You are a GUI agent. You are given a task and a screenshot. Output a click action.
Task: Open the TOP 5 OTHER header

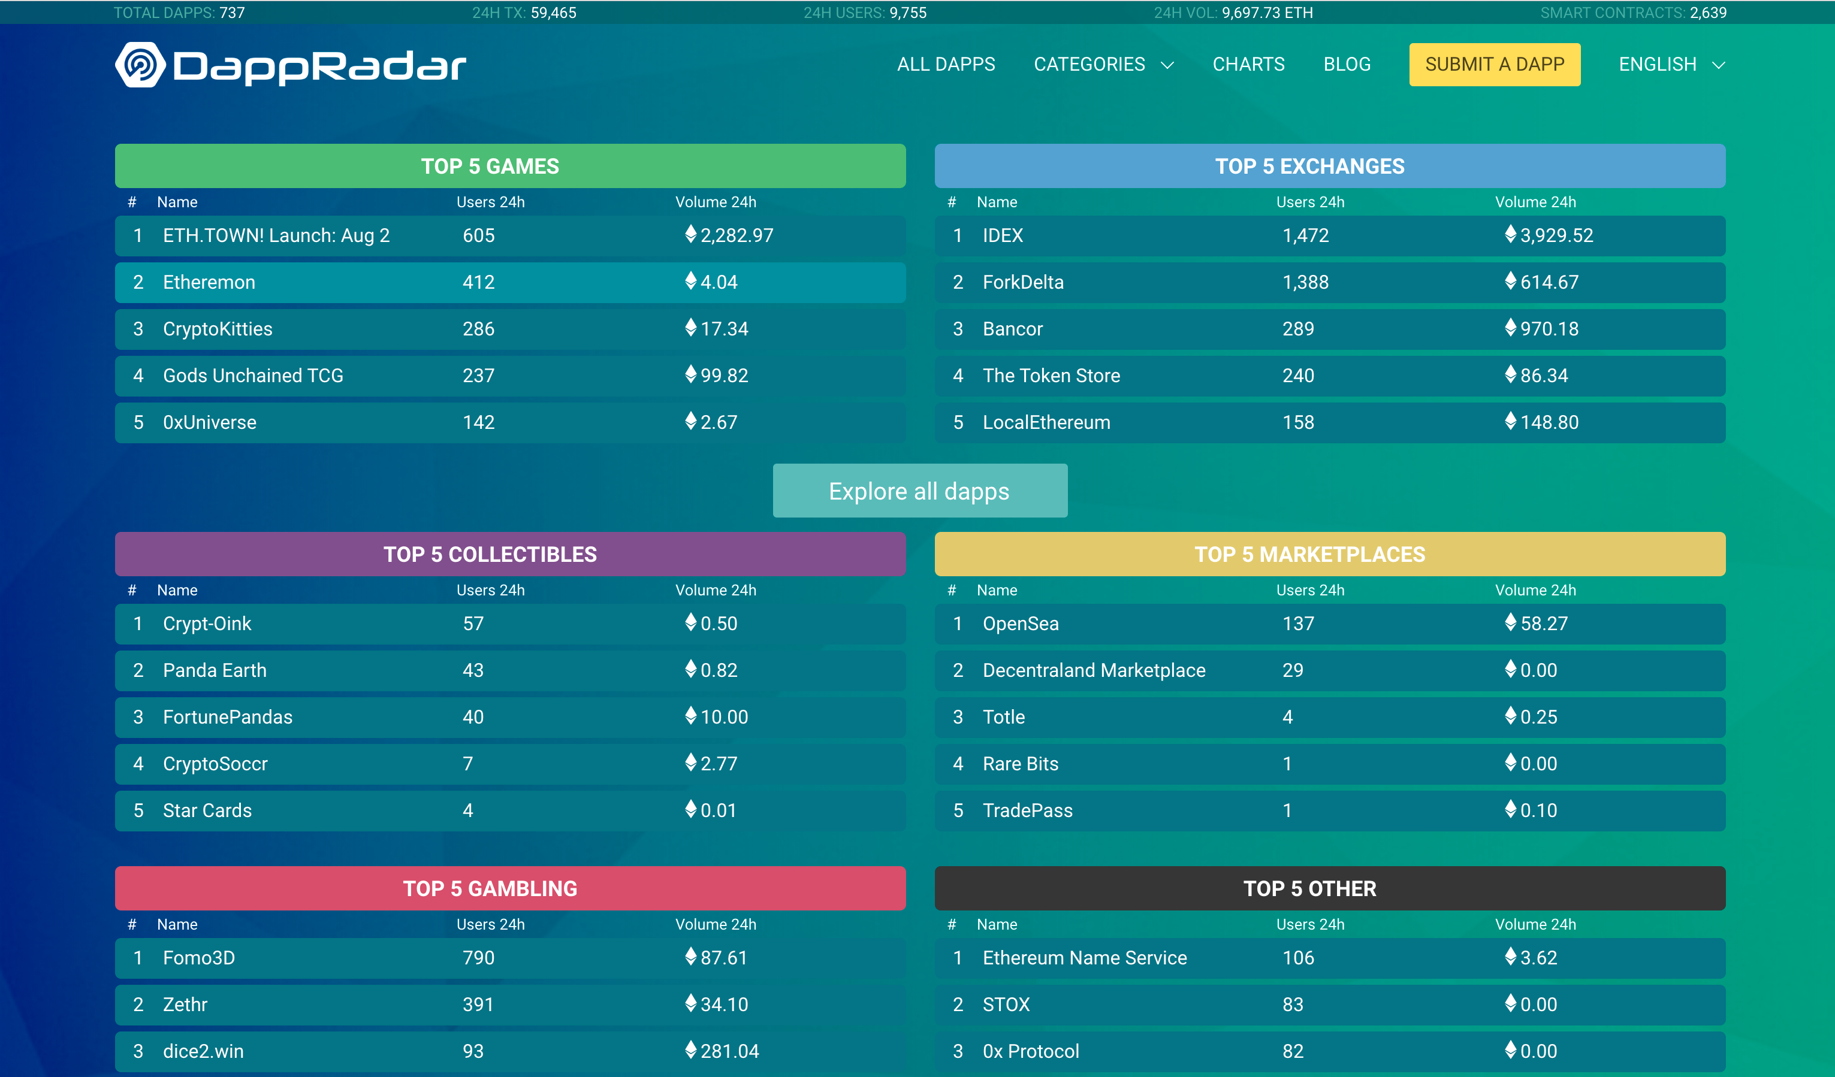click(x=1330, y=888)
